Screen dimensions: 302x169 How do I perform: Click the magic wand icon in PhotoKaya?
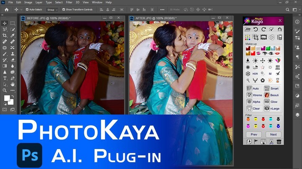tap(248, 80)
